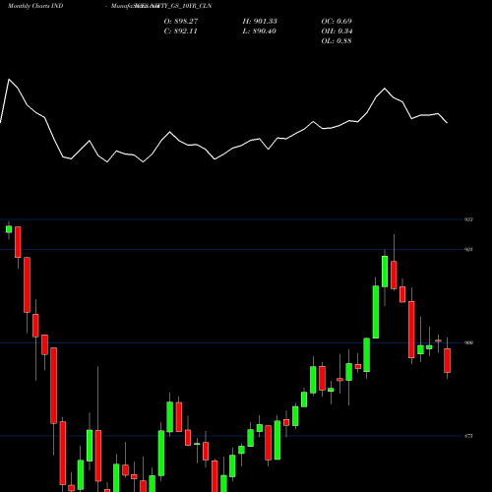This screenshot has height=492, width=492.
Task: Click the first small green candlestick at far left
Action: click(x=9, y=229)
